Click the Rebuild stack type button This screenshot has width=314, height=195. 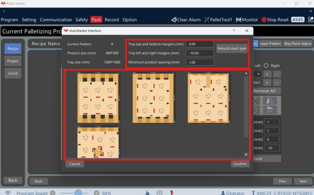(x=232, y=48)
